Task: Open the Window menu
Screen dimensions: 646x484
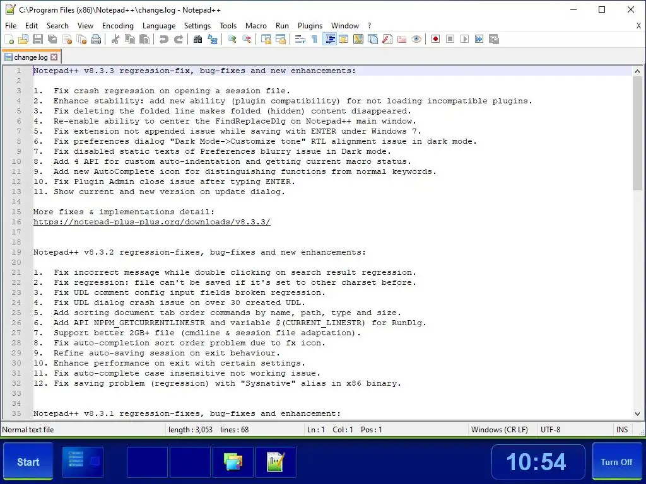Action: (x=345, y=25)
